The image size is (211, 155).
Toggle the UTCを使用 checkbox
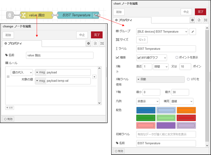pos(189,79)
